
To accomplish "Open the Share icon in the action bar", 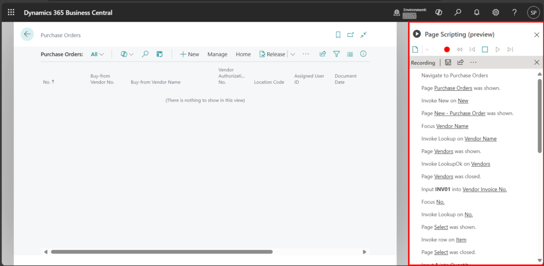I will (x=322, y=54).
